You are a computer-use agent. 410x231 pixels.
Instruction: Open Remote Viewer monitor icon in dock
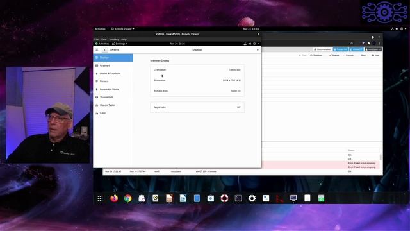tap(293, 198)
